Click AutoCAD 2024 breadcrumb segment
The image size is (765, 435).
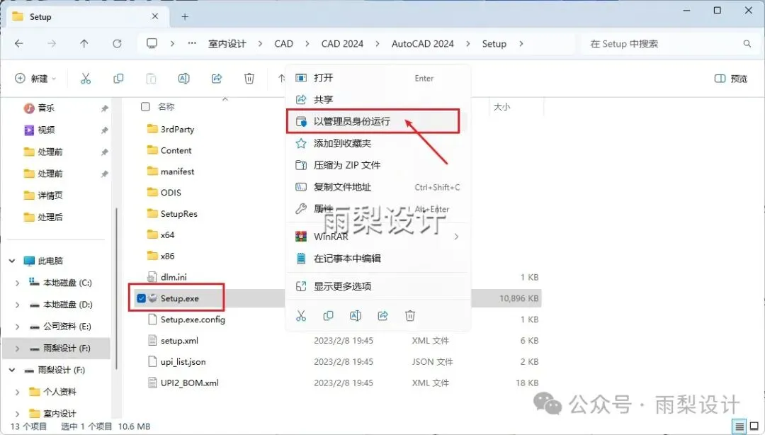422,43
